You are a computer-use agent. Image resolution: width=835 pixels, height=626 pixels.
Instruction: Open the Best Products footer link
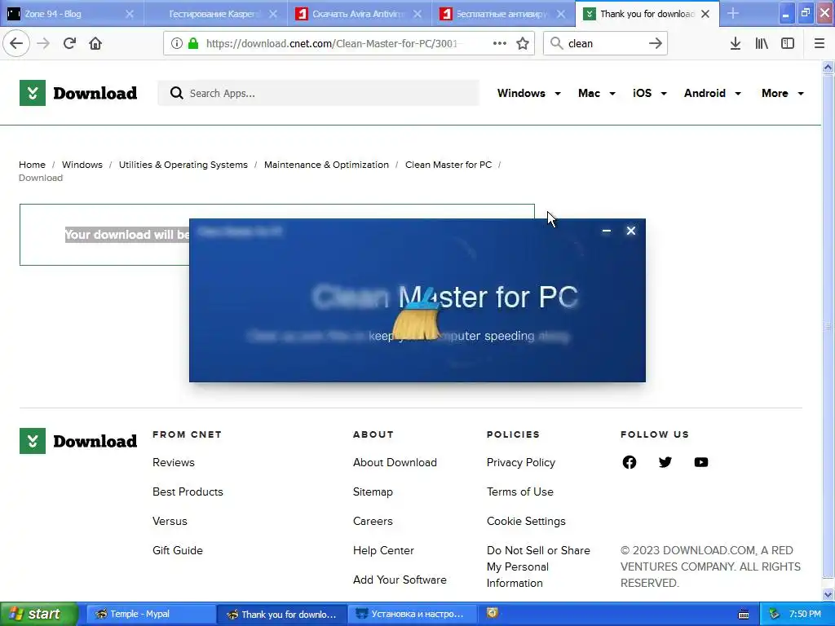tap(188, 492)
